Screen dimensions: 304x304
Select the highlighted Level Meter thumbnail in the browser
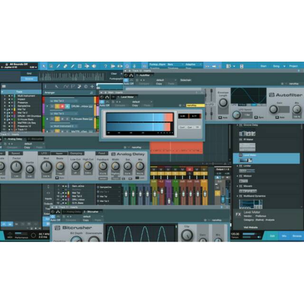tap(246, 161)
